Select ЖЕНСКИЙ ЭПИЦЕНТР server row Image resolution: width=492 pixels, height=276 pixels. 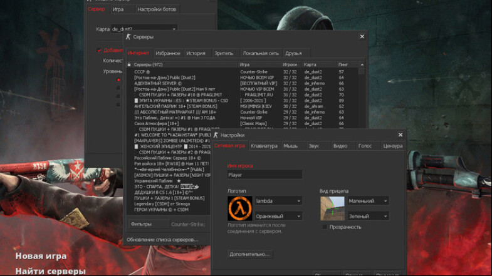point(169,146)
